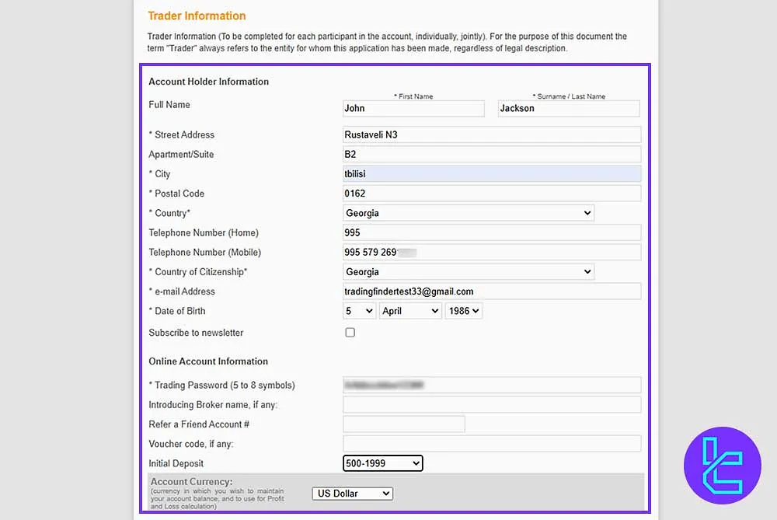The height and width of the screenshot is (520, 777).
Task: Open the Country of Citizenship dropdown
Action: [x=469, y=271]
